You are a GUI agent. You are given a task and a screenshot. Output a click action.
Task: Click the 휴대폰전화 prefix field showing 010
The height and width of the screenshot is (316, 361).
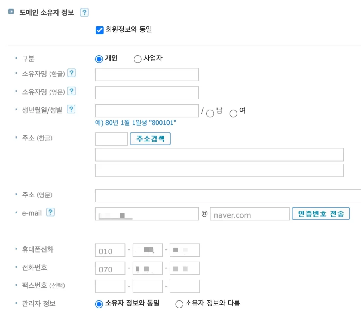coord(110,250)
